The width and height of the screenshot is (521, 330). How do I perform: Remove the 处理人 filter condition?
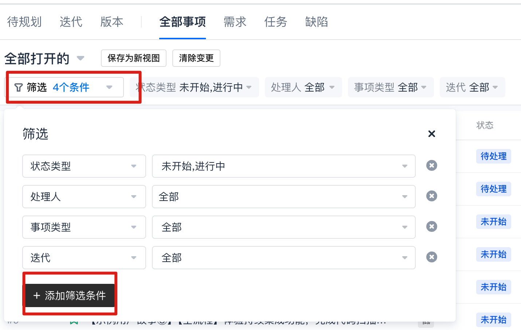coord(432,196)
